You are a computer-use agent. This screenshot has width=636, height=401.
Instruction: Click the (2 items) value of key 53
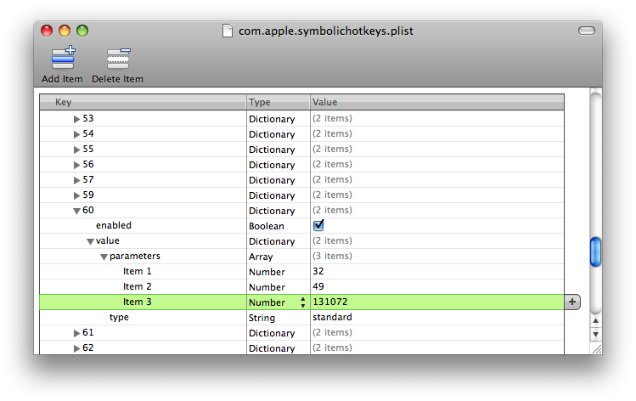point(332,118)
